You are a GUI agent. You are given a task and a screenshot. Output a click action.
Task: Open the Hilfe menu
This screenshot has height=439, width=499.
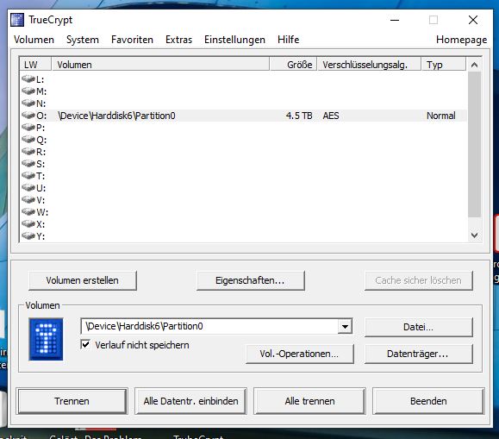point(289,40)
